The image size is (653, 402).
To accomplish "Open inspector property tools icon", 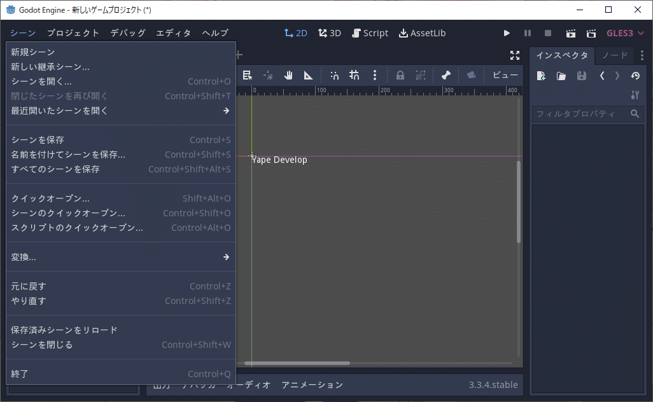I will [x=635, y=95].
